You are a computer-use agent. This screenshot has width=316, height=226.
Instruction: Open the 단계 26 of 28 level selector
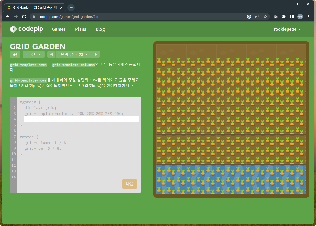click(x=74, y=54)
